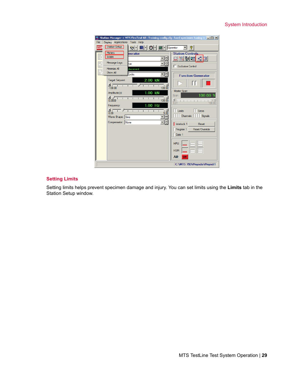Open the Tools menu
This screenshot has width=293, height=379.
(133, 42)
